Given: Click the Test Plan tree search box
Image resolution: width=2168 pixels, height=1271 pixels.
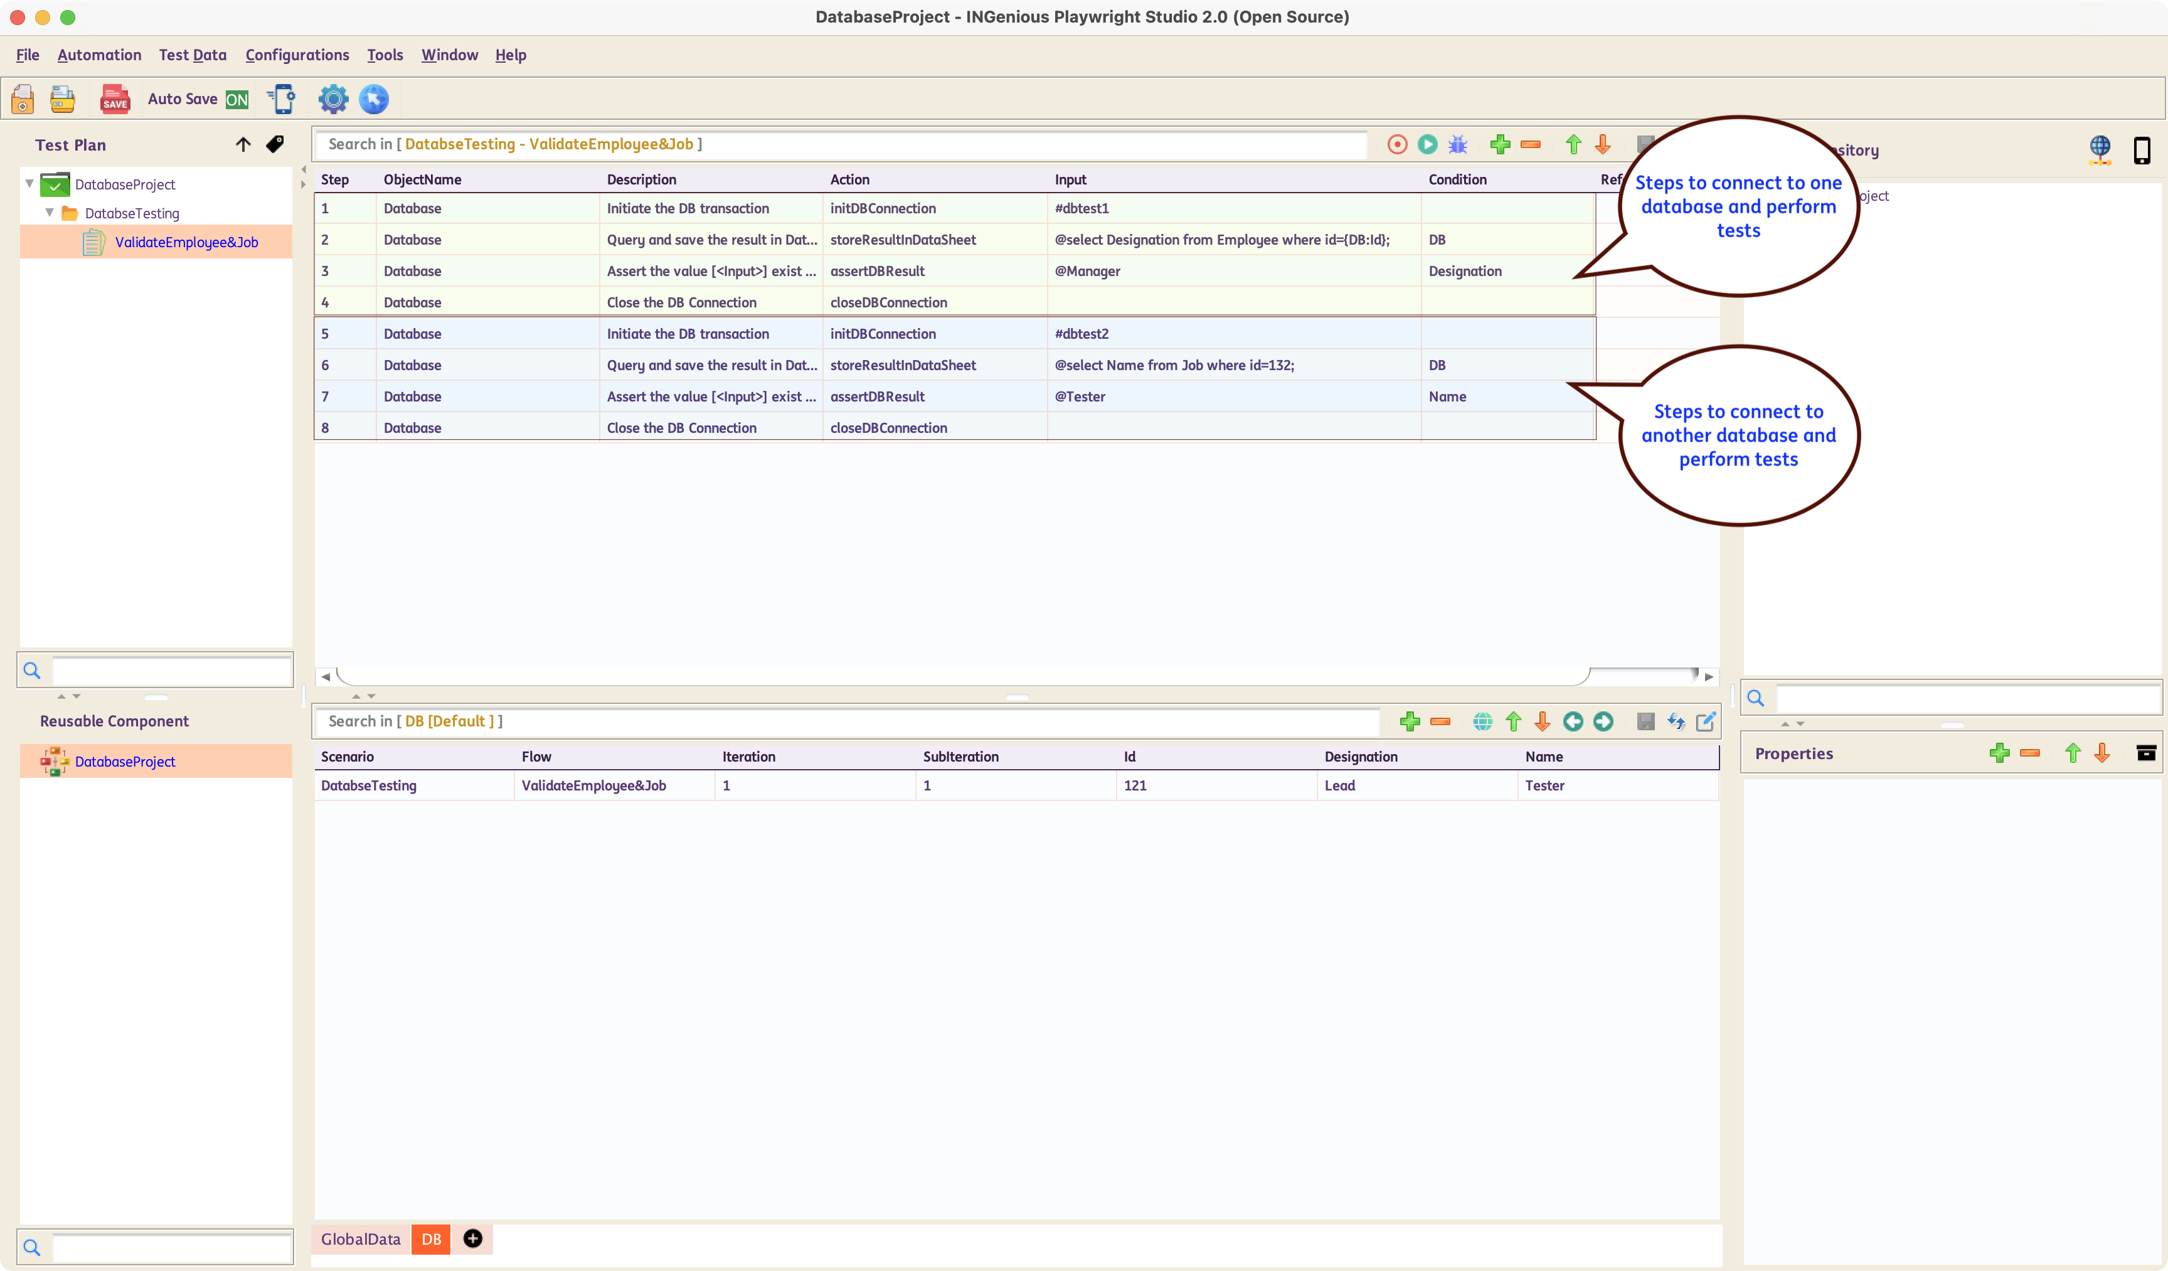Looking at the screenshot, I should click(x=172, y=671).
